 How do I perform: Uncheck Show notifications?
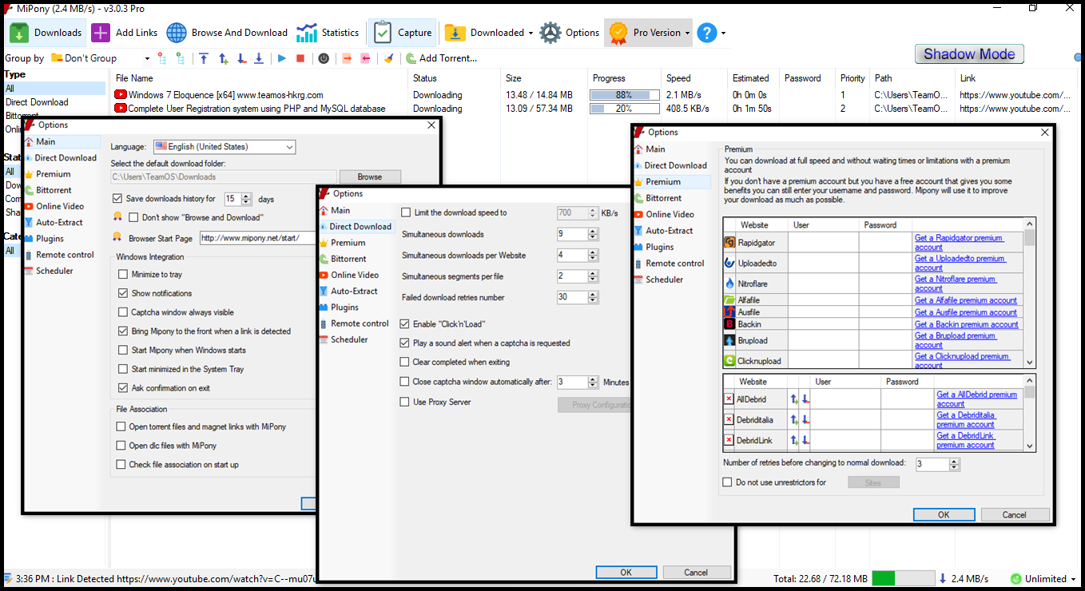(x=123, y=293)
